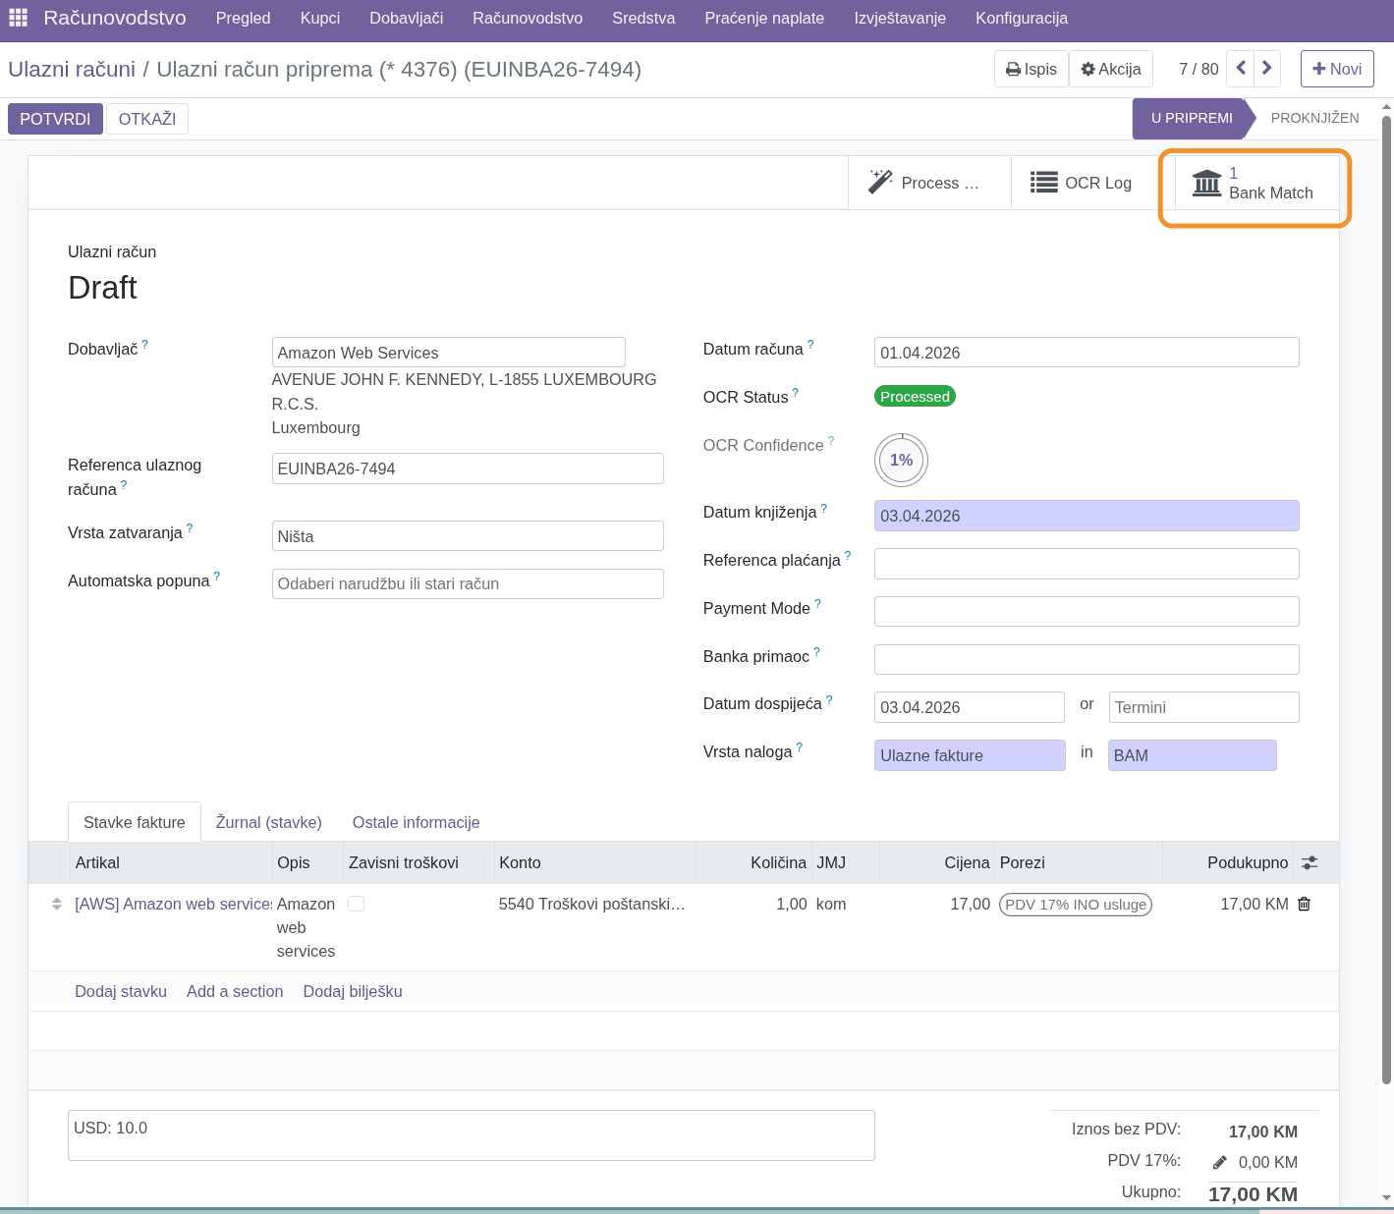The width and height of the screenshot is (1394, 1214).
Task: Go to next record arrow
Action: coord(1267,69)
